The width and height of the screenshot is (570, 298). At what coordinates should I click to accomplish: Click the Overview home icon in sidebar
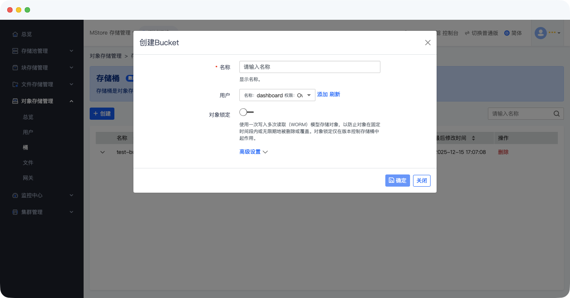[15, 34]
